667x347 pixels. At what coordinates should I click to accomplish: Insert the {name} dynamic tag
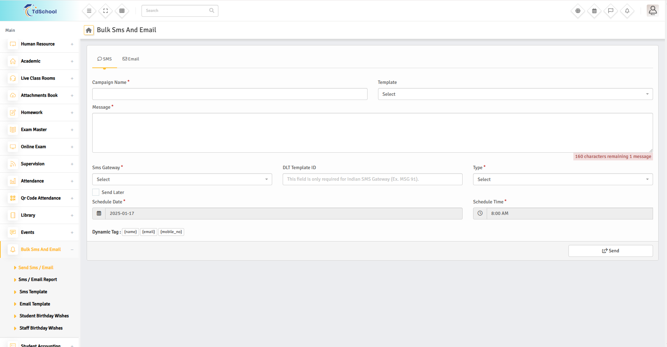[130, 232]
